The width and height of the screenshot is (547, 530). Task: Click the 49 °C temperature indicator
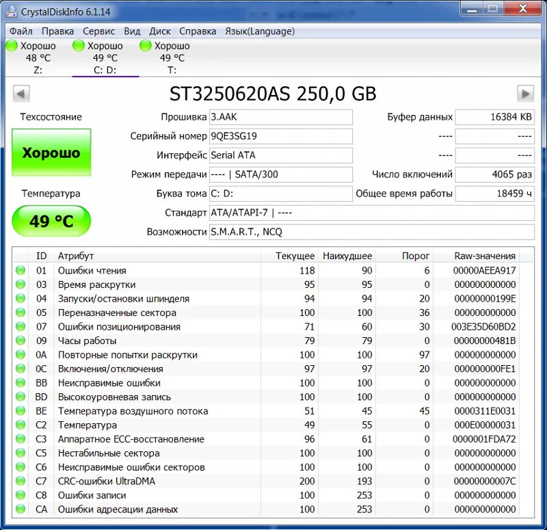coord(51,221)
